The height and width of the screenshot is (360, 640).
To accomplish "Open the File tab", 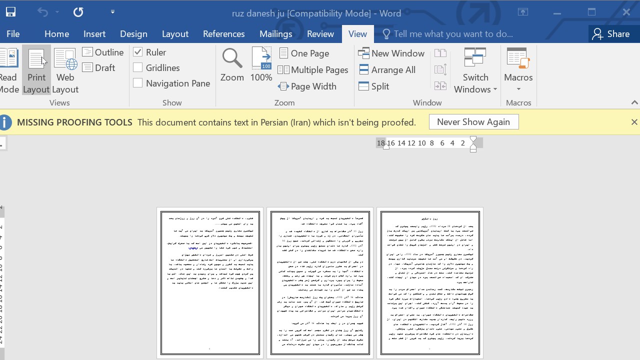I will pos(13,34).
